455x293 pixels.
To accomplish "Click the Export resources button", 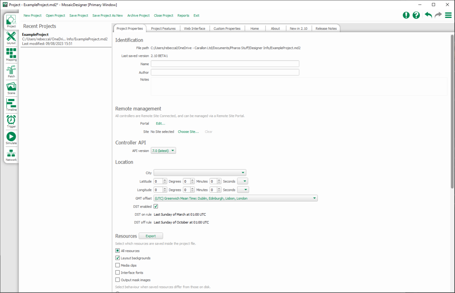I will pos(151,236).
